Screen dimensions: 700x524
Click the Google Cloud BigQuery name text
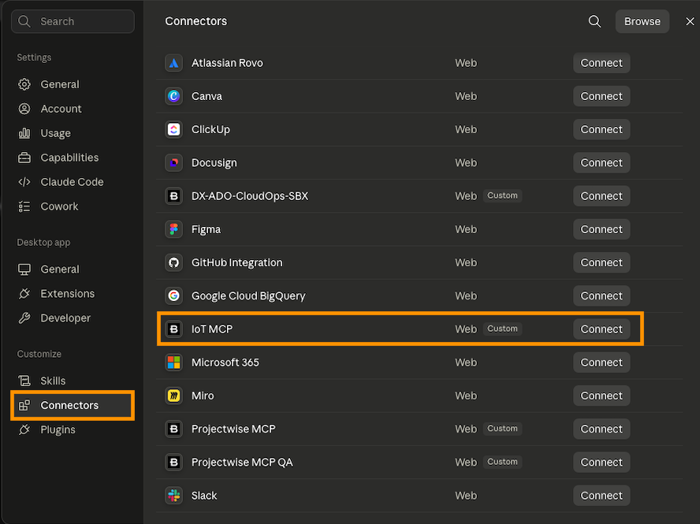click(x=248, y=296)
